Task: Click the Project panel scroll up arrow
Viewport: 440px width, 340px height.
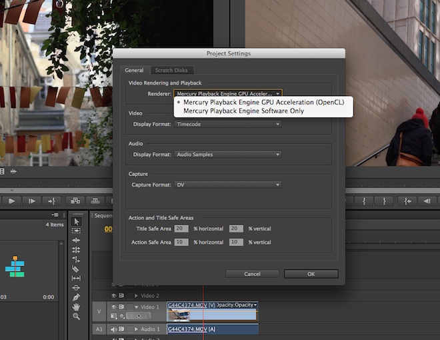Action: tap(61, 243)
